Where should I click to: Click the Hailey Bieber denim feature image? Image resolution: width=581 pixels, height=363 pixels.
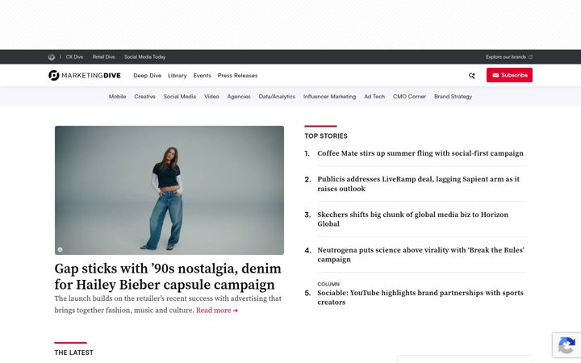(169, 190)
